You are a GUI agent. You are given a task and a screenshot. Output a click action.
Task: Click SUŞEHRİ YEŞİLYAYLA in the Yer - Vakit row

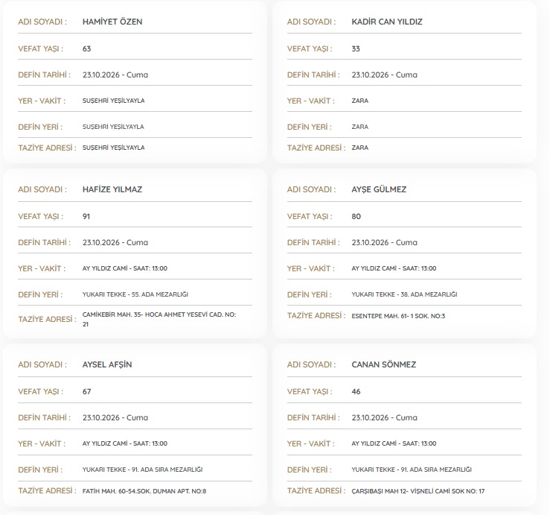[x=113, y=101]
